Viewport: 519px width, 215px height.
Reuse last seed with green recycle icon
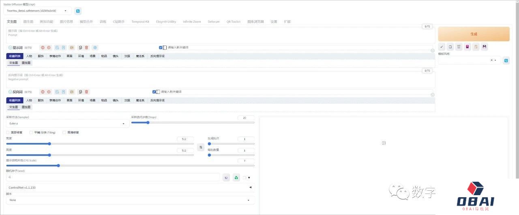pyautogui.click(x=236, y=177)
